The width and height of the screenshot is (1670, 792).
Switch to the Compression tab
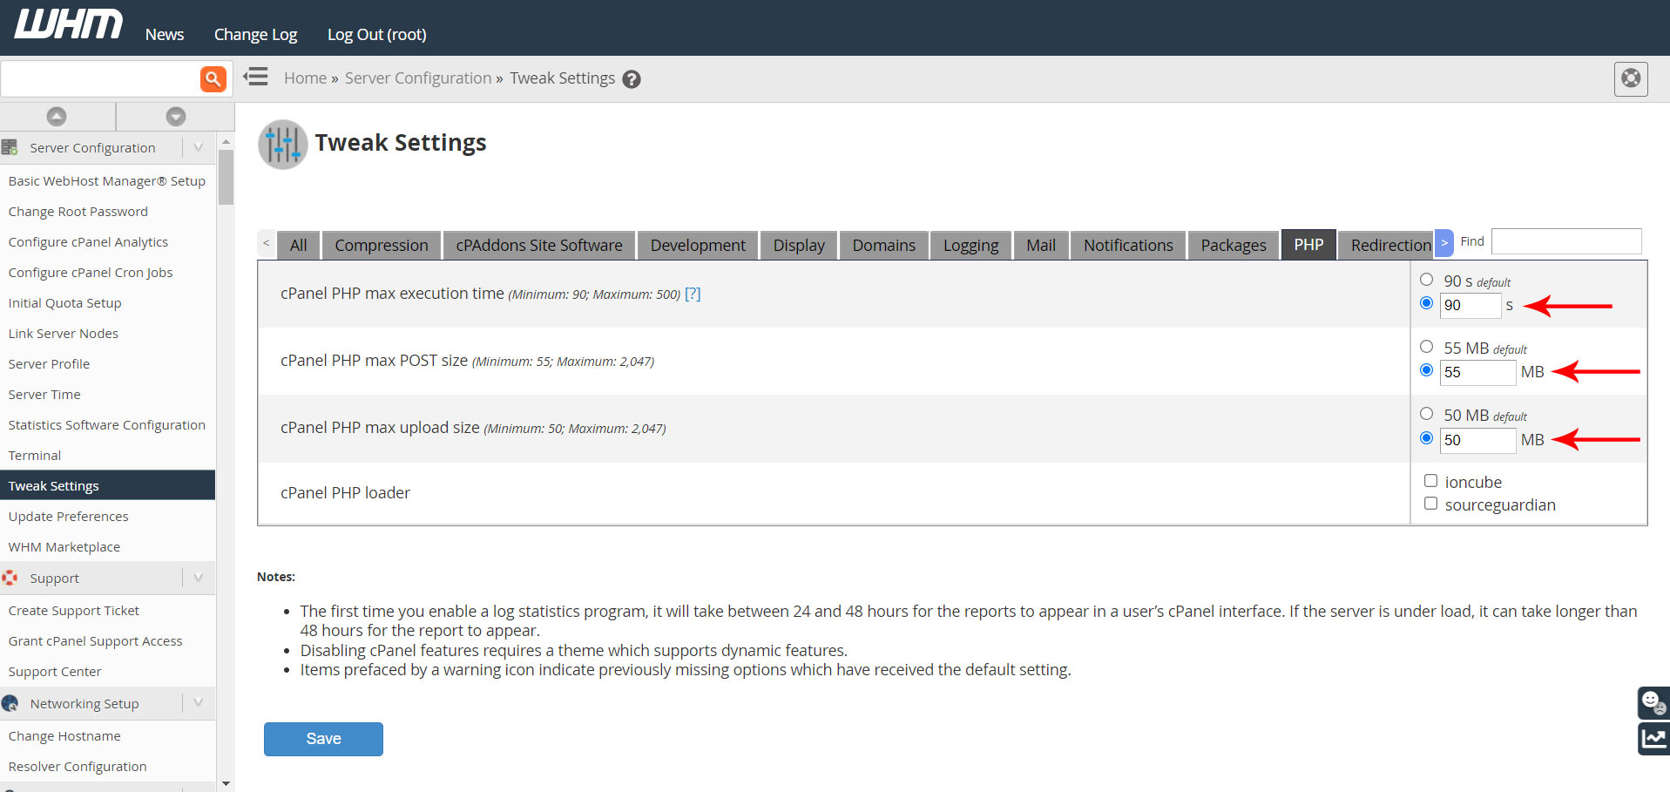pos(382,246)
